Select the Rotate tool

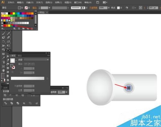4,41
